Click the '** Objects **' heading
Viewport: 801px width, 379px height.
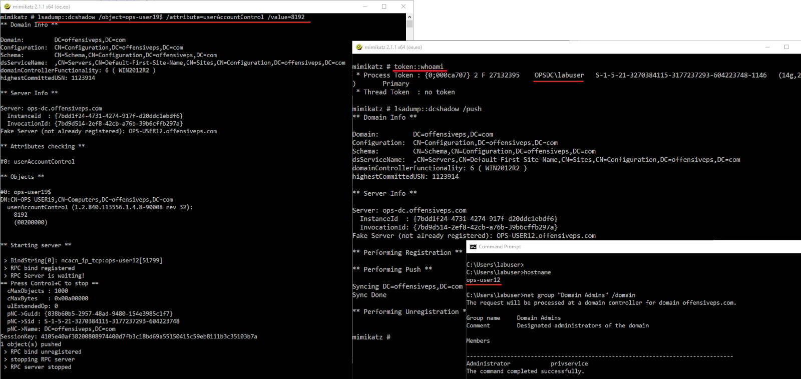pyautogui.click(x=23, y=177)
